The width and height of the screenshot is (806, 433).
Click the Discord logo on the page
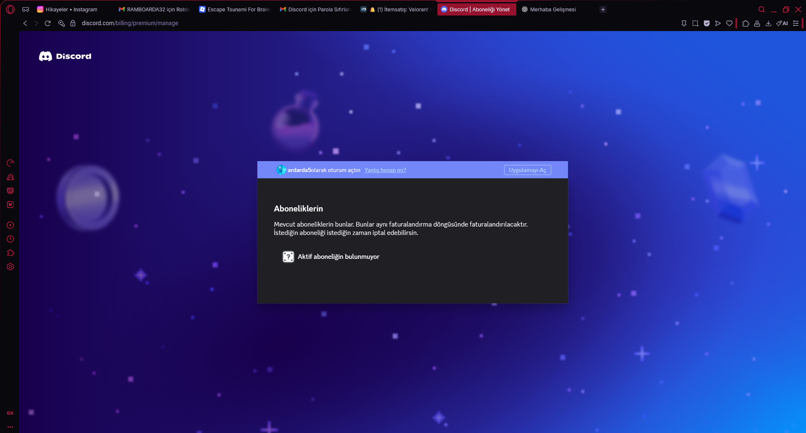(x=65, y=56)
